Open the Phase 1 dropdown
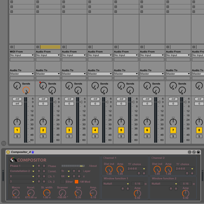Image resolution: width=204 pixels, height=204 pixels. tap(22, 166)
